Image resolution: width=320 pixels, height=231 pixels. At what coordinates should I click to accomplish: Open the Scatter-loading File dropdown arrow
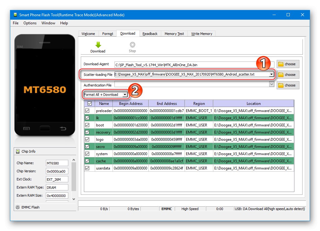(271, 74)
